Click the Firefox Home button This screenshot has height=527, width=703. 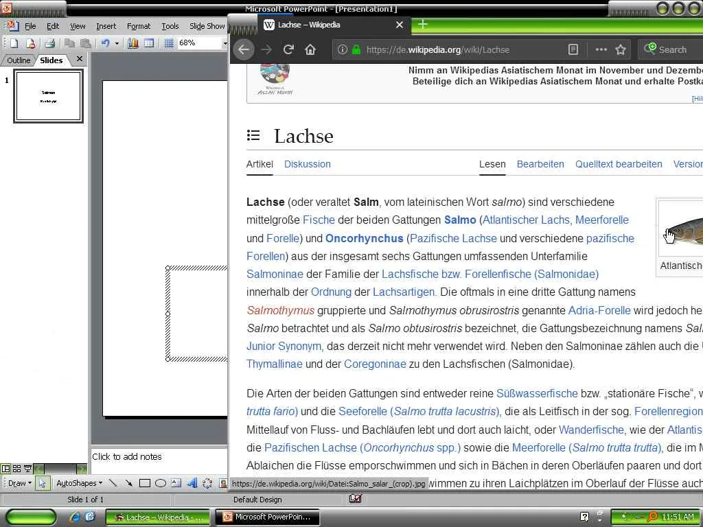[310, 49]
